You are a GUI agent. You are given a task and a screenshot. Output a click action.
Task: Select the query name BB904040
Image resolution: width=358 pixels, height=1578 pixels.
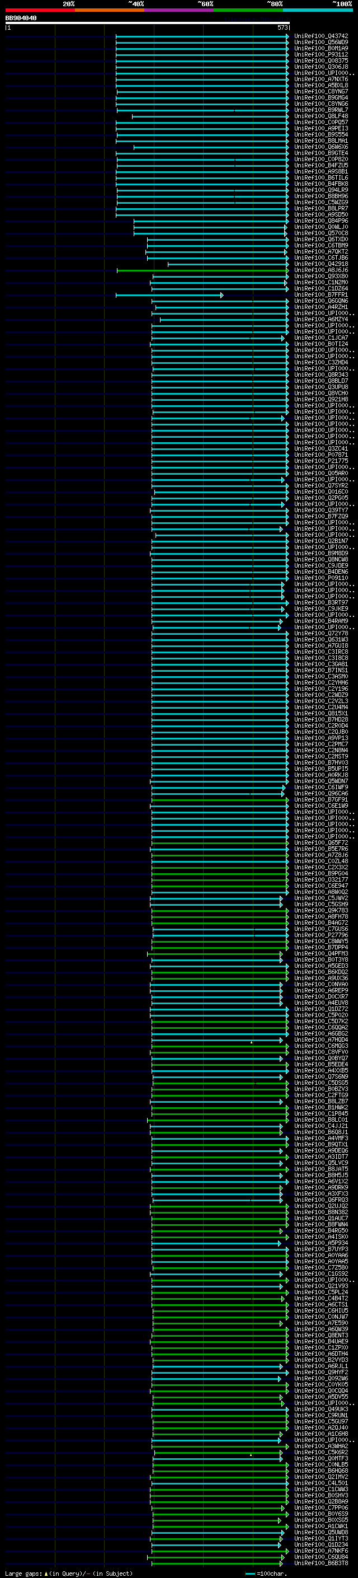21,18
